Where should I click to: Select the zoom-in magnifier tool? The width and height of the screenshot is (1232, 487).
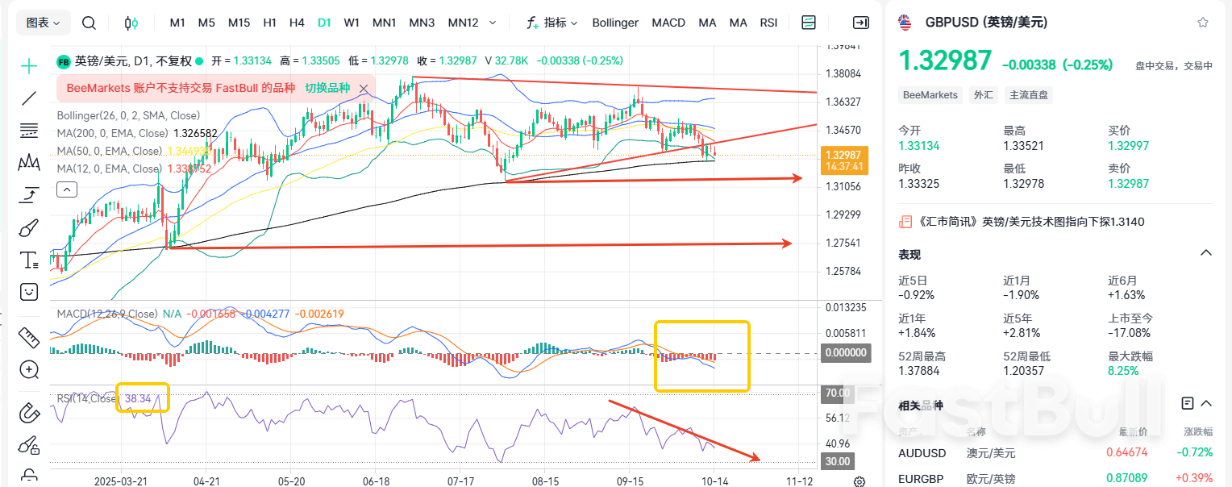click(28, 369)
